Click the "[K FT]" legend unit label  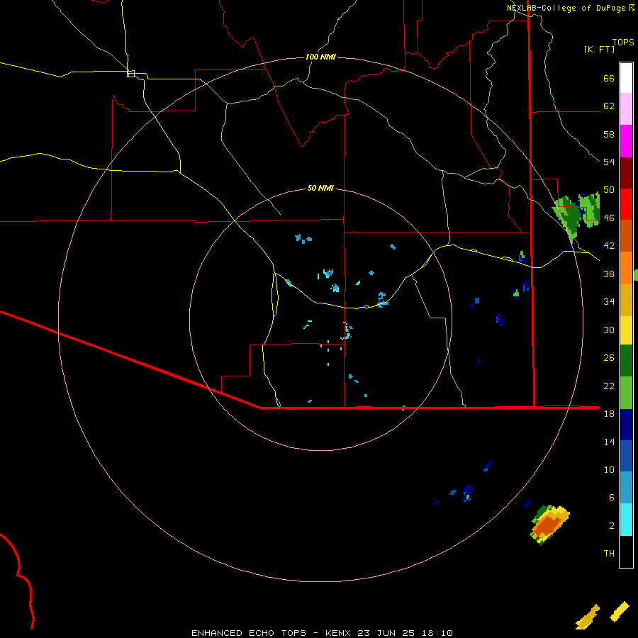(600, 49)
